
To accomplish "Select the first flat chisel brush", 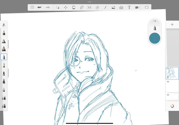I will pos(4,98).
